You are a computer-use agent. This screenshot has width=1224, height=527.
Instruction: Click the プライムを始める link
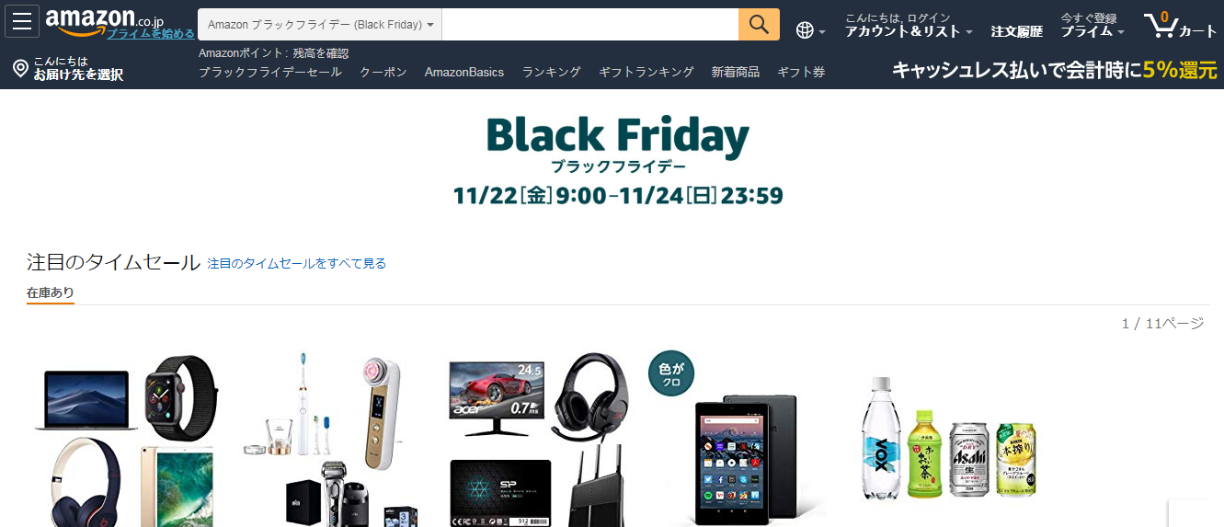point(150,34)
